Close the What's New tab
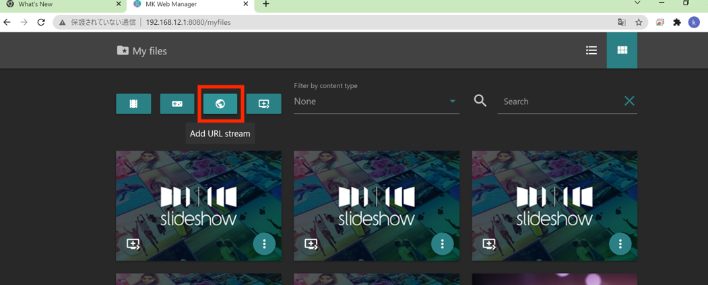This screenshot has height=285, width=708. click(119, 4)
